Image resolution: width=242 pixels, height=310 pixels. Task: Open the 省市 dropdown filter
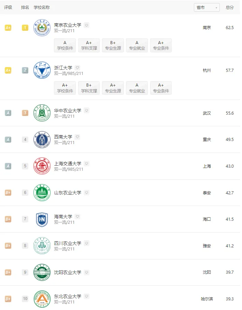pyautogui.click(x=207, y=8)
